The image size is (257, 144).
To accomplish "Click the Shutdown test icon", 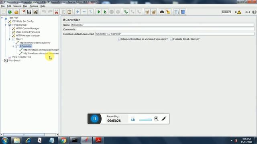I will [x=118, y=12].
